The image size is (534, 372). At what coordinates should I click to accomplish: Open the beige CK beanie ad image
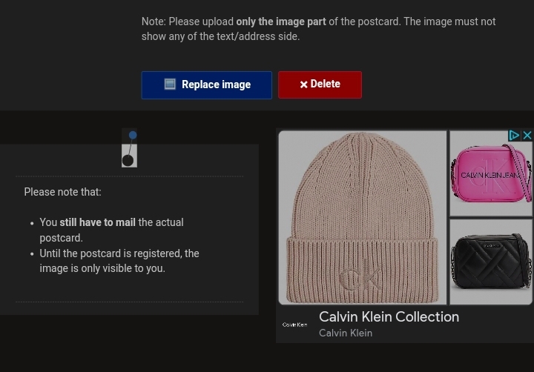[x=363, y=217]
